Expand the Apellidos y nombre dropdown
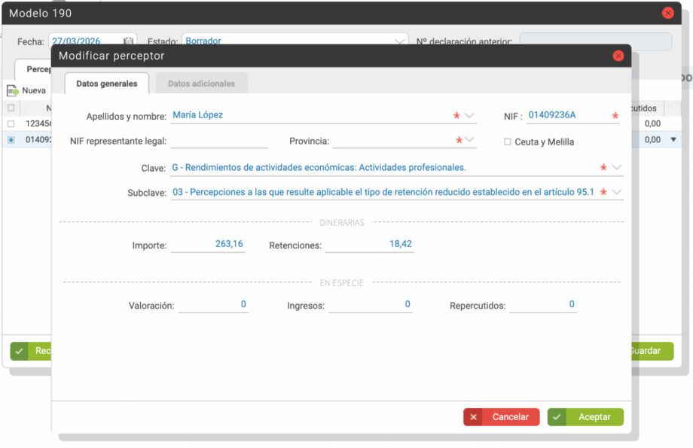This screenshot has height=448, width=693. point(470,116)
